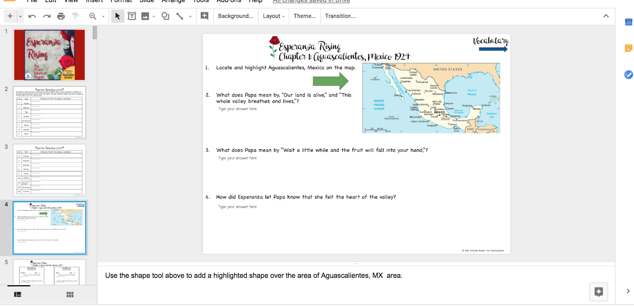Screen dimensions: 634x307
Task: Activate the select arrow cursor tool
Action: (x=118, y=16)
